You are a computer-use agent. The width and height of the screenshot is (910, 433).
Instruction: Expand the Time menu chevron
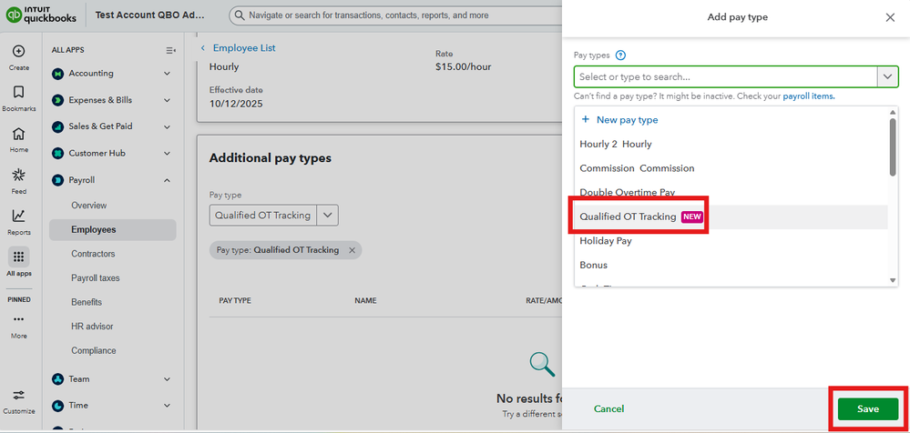(x=167, y=406)
